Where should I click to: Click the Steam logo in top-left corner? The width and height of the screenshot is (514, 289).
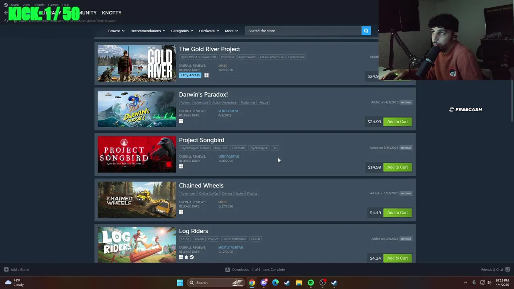[6, 5]
